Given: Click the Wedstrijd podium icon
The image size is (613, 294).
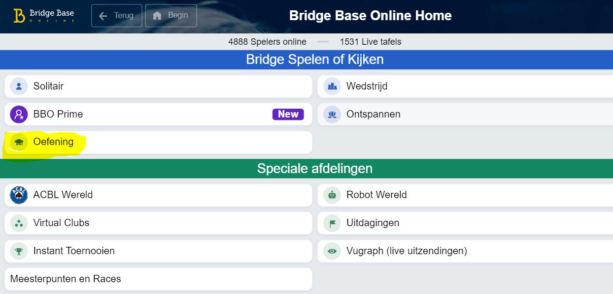Looking at the screenshot, I should [332, 87].
